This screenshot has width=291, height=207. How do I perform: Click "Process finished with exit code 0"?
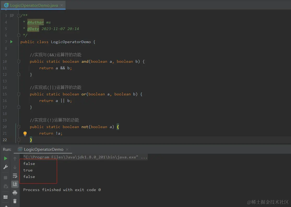click(62, 190)
